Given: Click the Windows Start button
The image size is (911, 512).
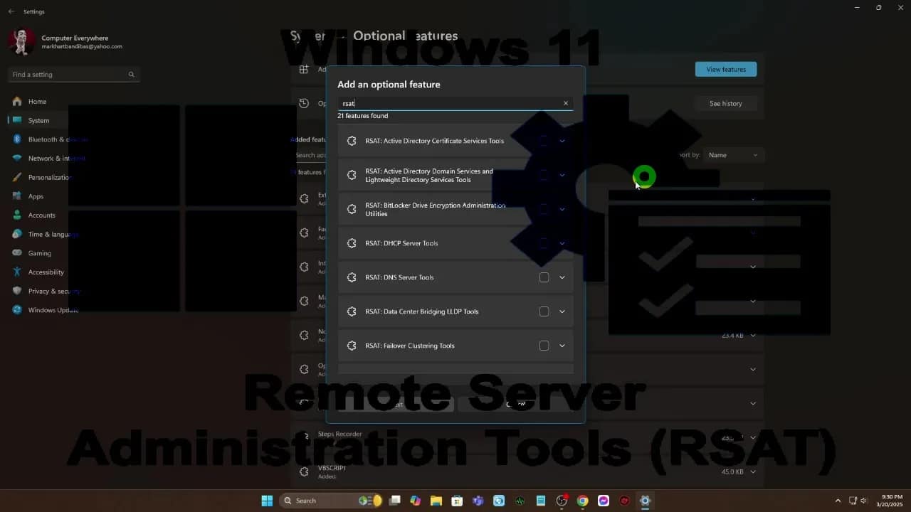Looking at the screenshot, I should 267,501.
